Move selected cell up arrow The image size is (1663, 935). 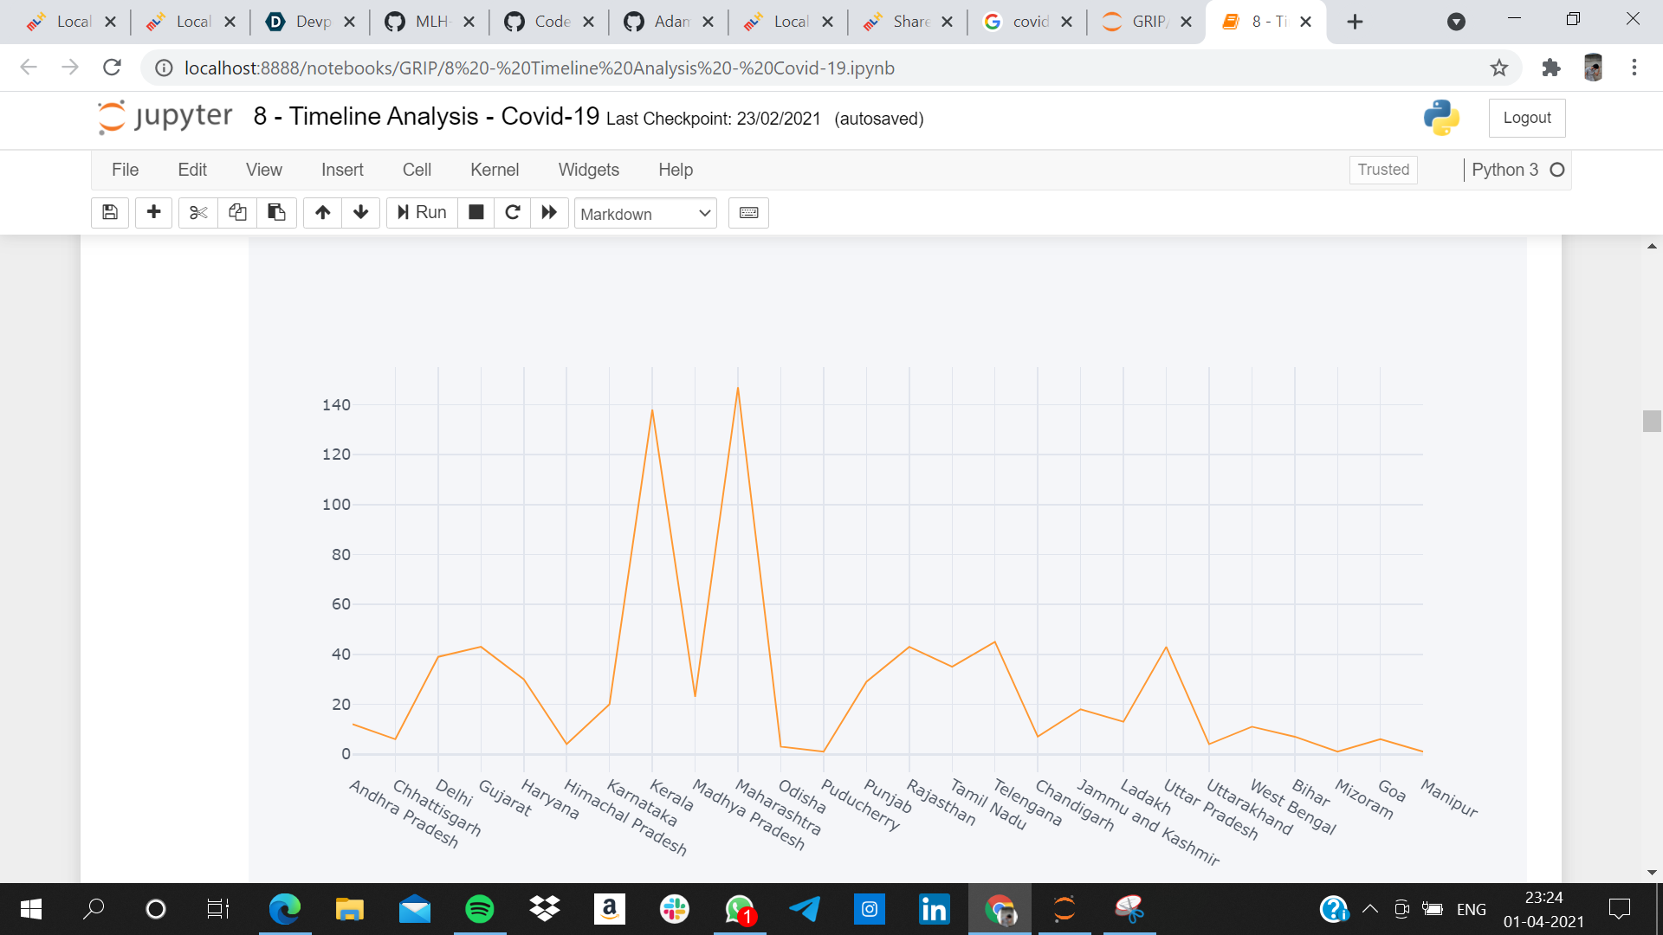pos(322,212)
